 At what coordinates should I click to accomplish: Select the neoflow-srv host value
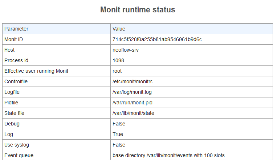[x=126, y=50]
